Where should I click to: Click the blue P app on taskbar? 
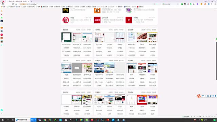click(x=113, y=120)
